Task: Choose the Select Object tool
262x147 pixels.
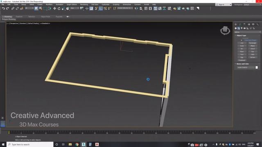Action: point(36,9)
